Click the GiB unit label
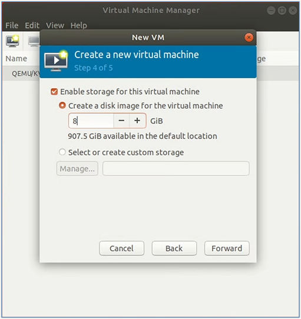This screenshot has height=319, width=301. pos(157,121)
